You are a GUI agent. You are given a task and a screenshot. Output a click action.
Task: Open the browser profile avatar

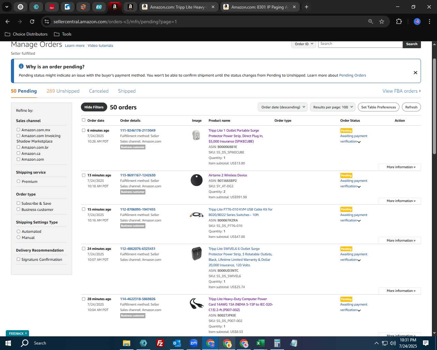[x=417, y=22]
